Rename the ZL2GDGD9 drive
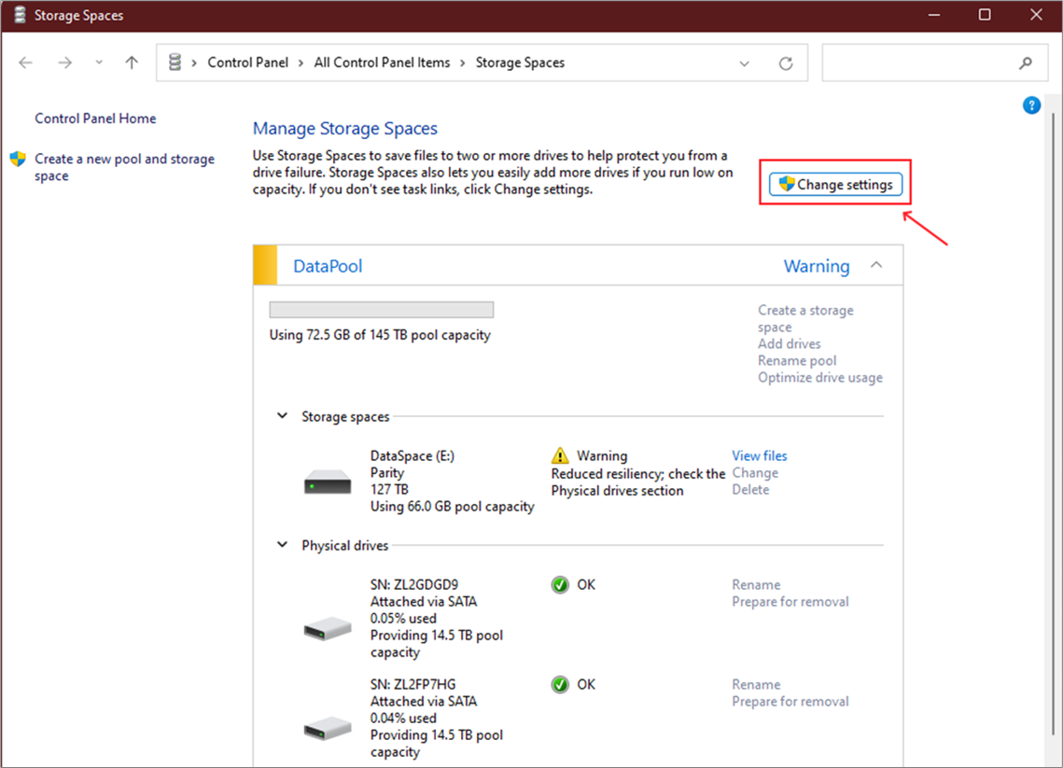The width and height of the screenshot is (1063, 768). pos(756,584)
